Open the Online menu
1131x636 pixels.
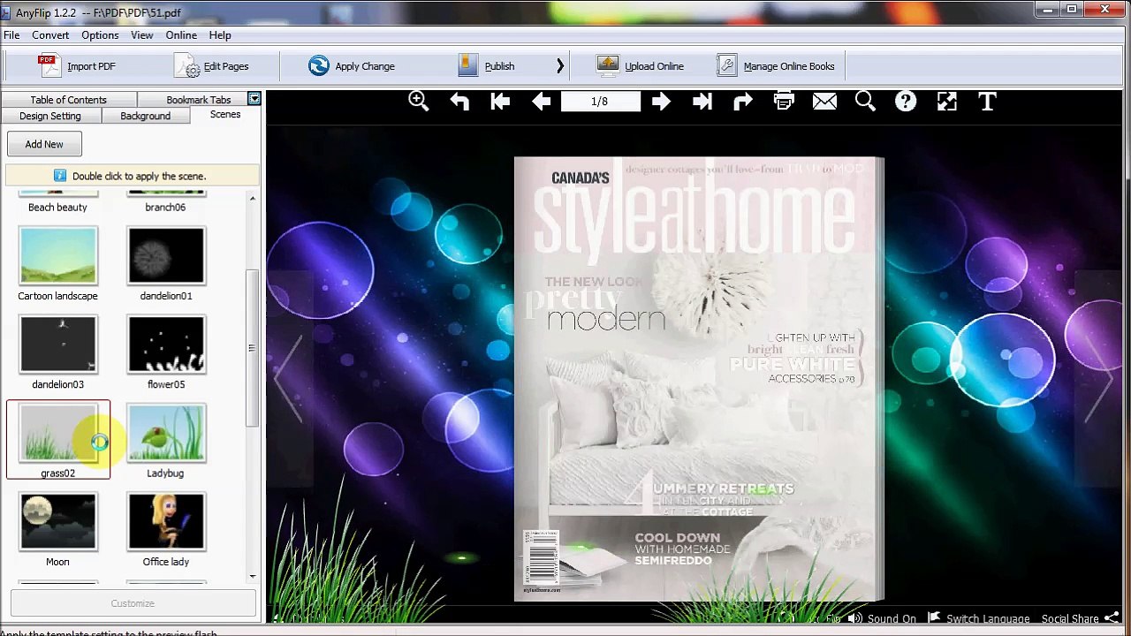[181, 35]
